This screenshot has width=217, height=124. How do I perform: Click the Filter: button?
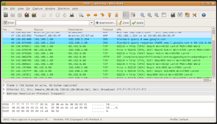click(9, 23)
